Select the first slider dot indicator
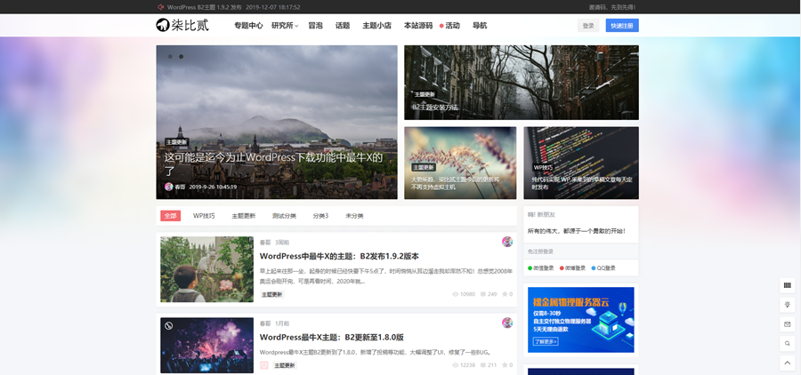 (x=171, y=57)
